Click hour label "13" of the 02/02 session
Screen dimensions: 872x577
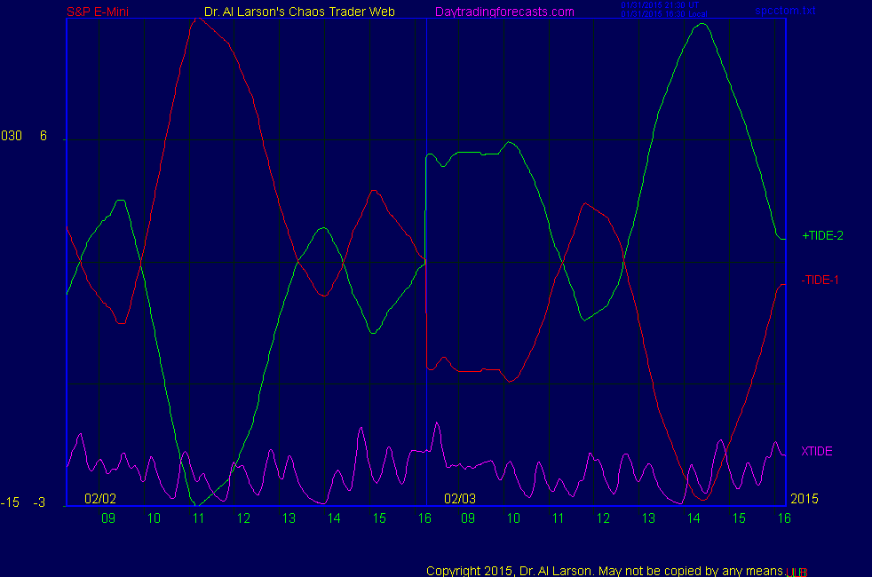tap(289, 518)
